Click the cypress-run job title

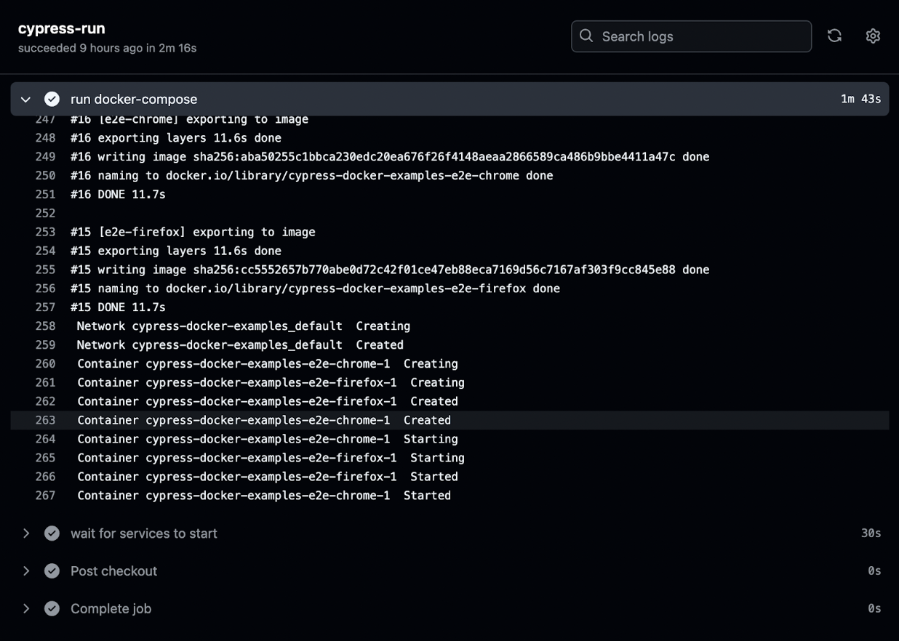pyautogui.click(x=62, y=28)
